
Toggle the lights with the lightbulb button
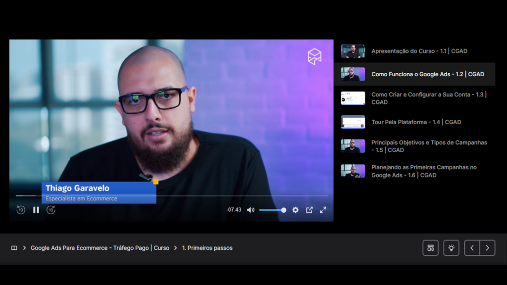[451, 247]
